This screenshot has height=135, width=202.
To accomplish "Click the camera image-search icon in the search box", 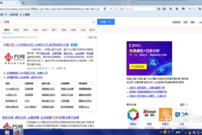I will [94, 22].
